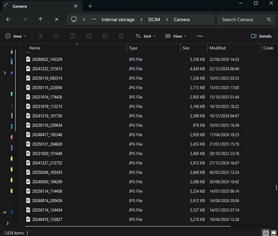Click the vertical scrollbar thumb at right
The width and height of the screenshot is (278, 236).
click(x=276, y=188)
